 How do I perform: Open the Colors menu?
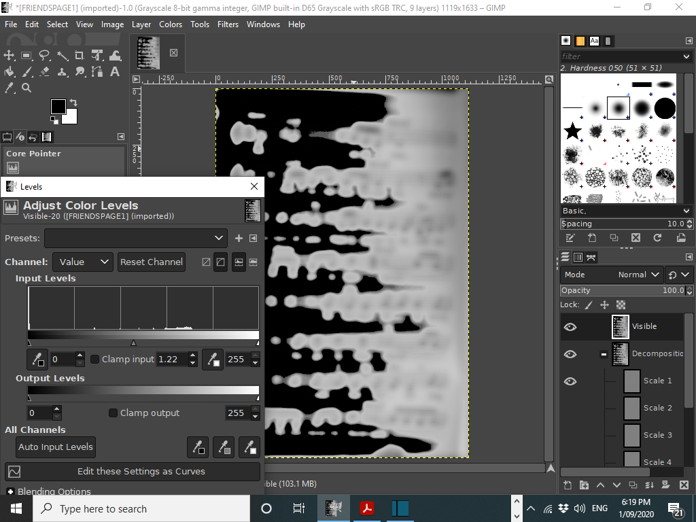click(171, 24)
